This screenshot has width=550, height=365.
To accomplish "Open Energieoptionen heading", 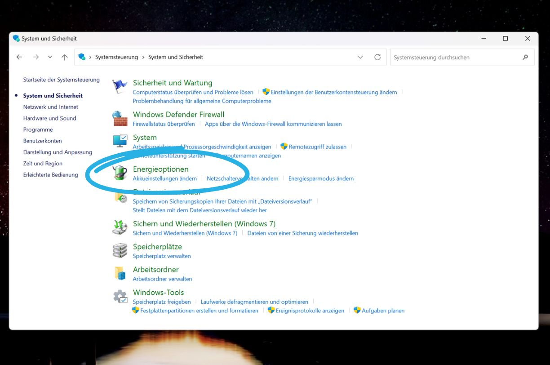I will click(161, 169).
